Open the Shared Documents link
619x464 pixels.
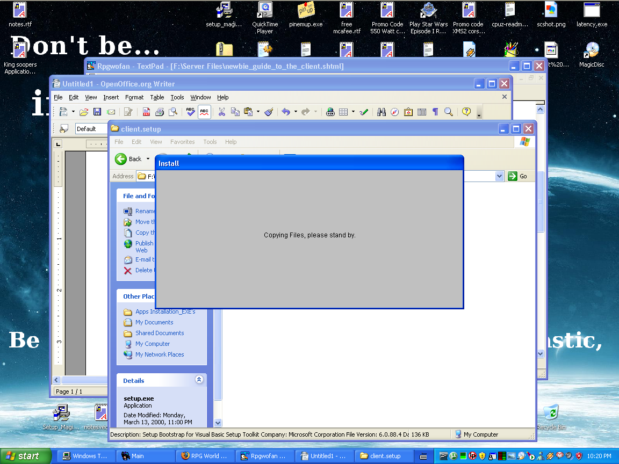click(160, 333)
